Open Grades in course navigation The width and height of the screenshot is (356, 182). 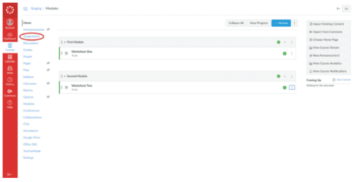[x=28, y=50]
